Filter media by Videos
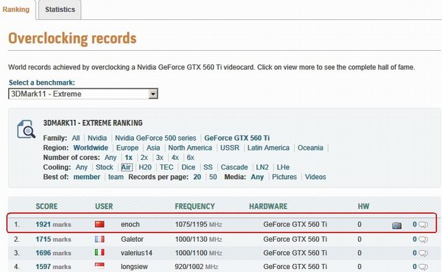This screenshot has width=442, height=272. pos(315,177)
